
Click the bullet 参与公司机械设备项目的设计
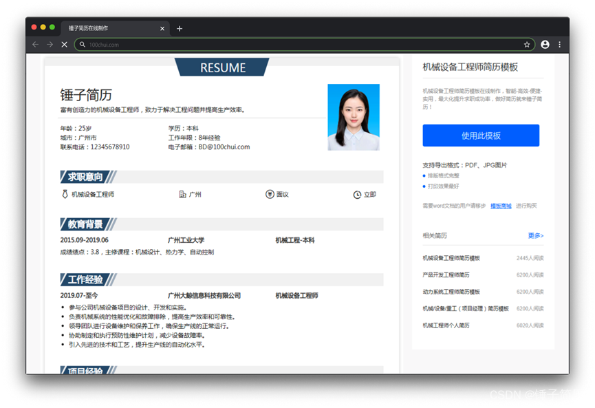tap(127, 308)
